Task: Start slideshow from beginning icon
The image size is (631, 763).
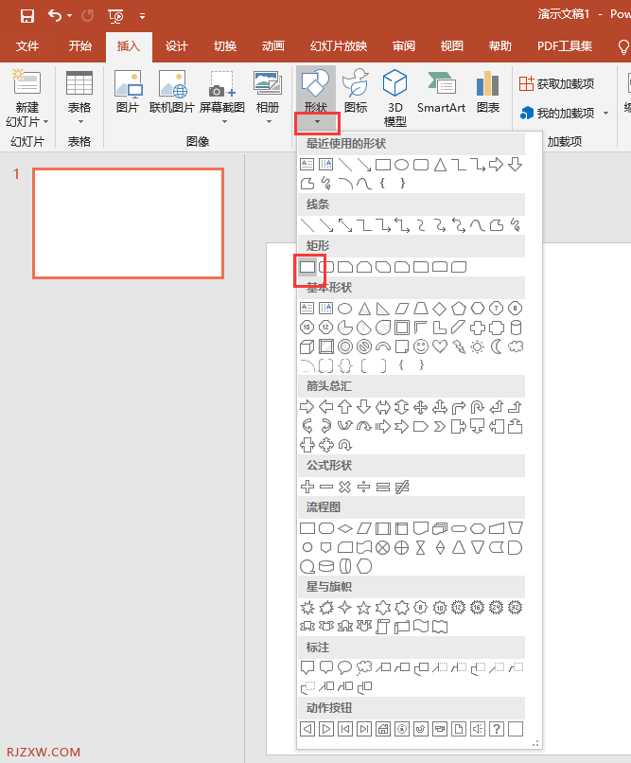Action: pyautogui.click(x=115, y=16)
